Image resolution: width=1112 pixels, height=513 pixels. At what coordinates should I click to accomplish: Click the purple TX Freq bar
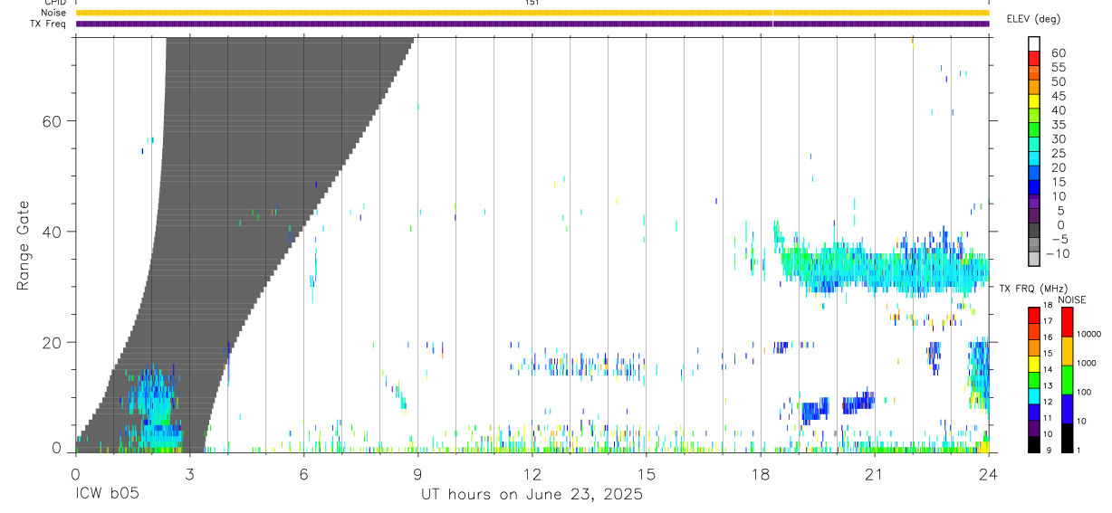point(532,24)
